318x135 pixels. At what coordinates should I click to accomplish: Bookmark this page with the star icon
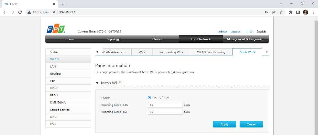click(281, 12)
